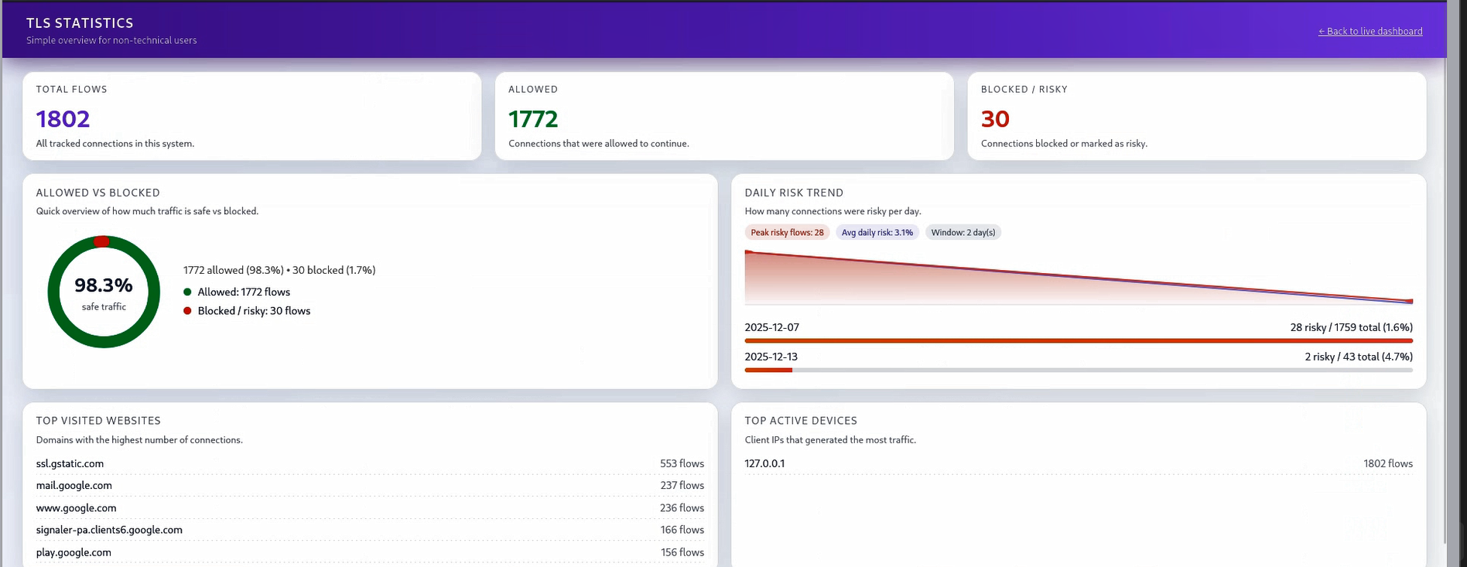Screen dimensions: 1467x567
Task: Open the Blocked / Risky 30 card
Action: click(x=1195, y=116)
